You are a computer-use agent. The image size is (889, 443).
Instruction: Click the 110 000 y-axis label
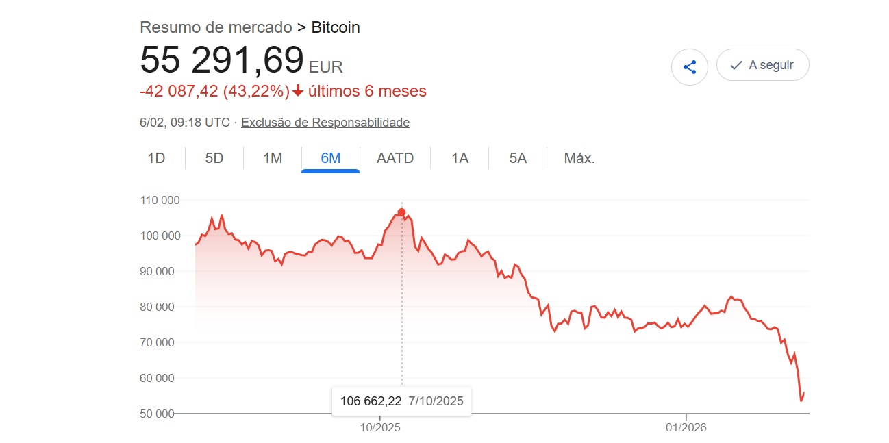160,201
